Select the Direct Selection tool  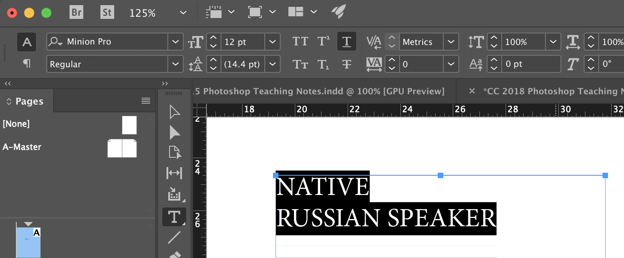(x=174, y=132)
